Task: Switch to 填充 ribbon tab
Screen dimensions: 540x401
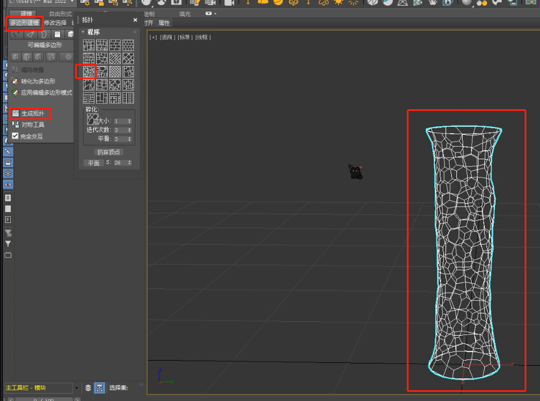Action: [184, 14]
